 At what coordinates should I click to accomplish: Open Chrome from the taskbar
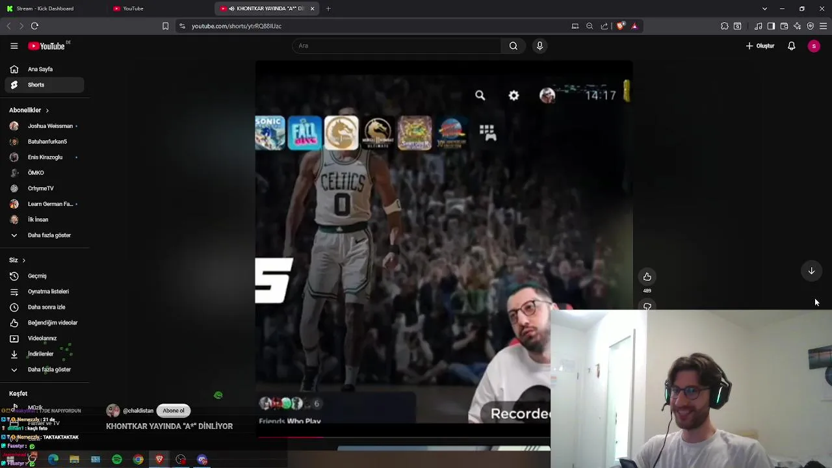(138, 460)
